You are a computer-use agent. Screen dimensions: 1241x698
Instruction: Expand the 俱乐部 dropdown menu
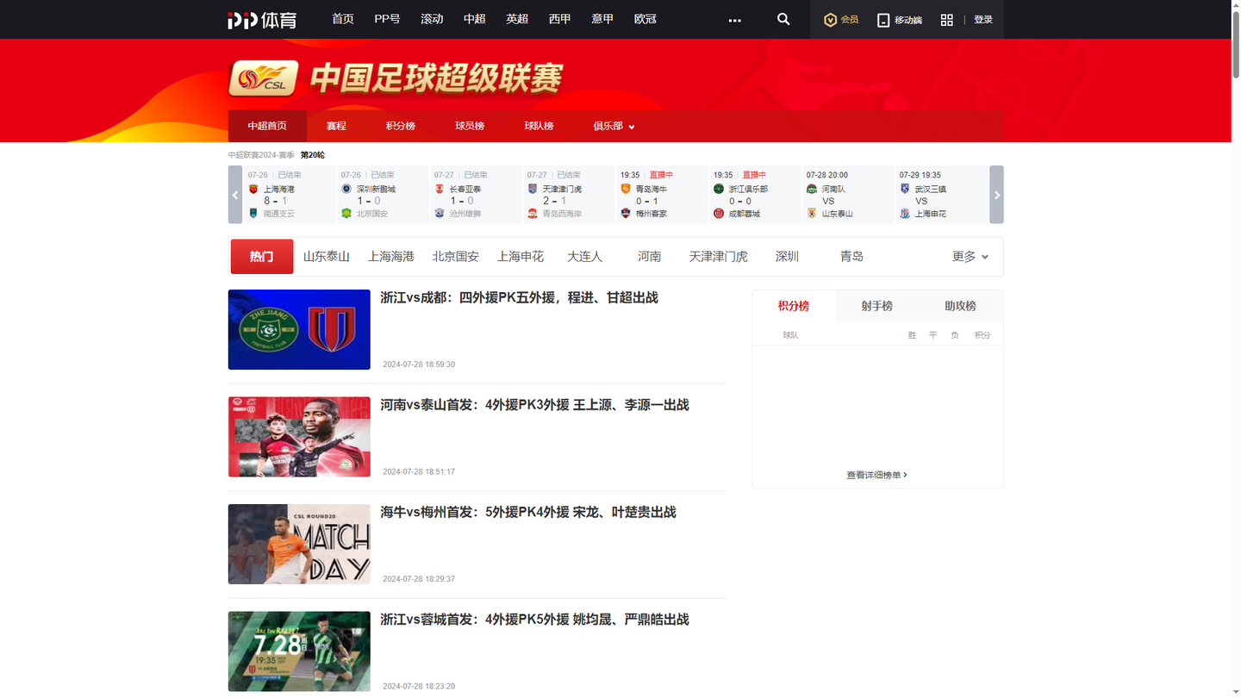[x=614, y=126]
